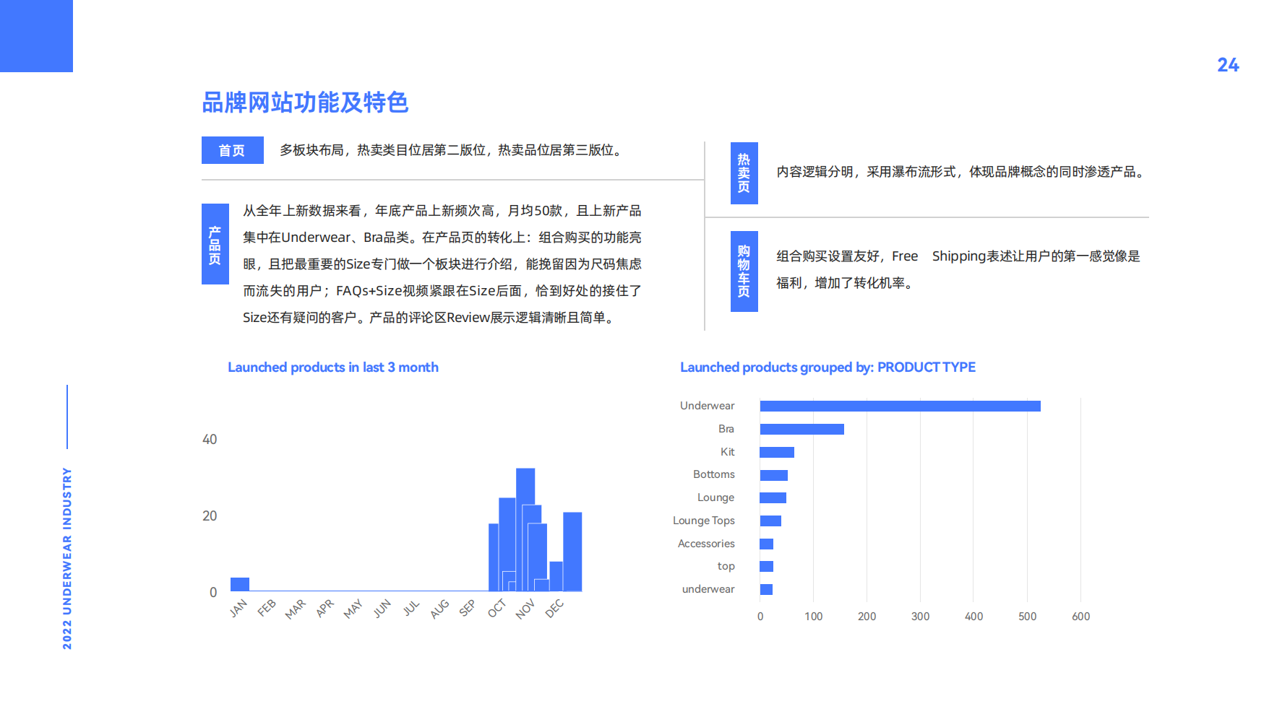
Task: Click heading Launched products grouped by PRODUCT TYPE
Action: (828, 367)
